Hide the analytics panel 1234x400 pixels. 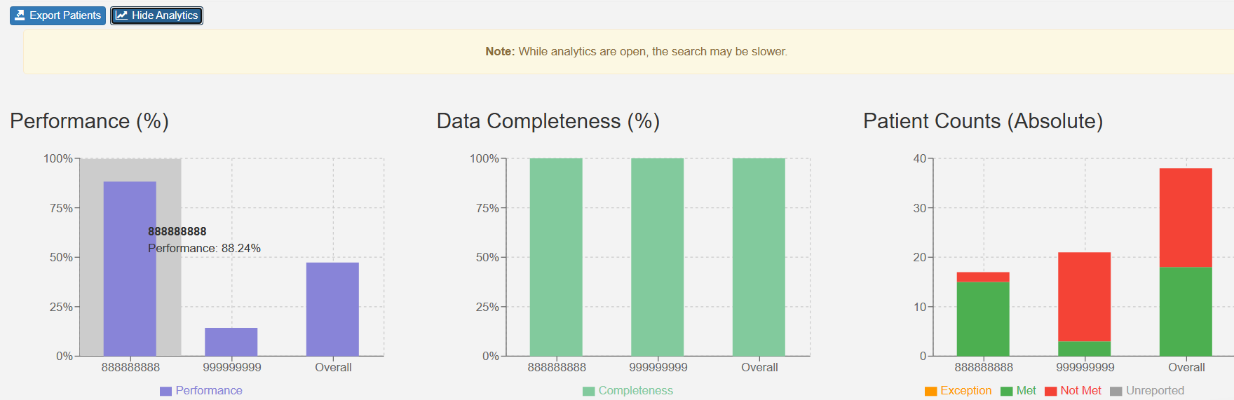pyautogui.click(x=157, y=15)
